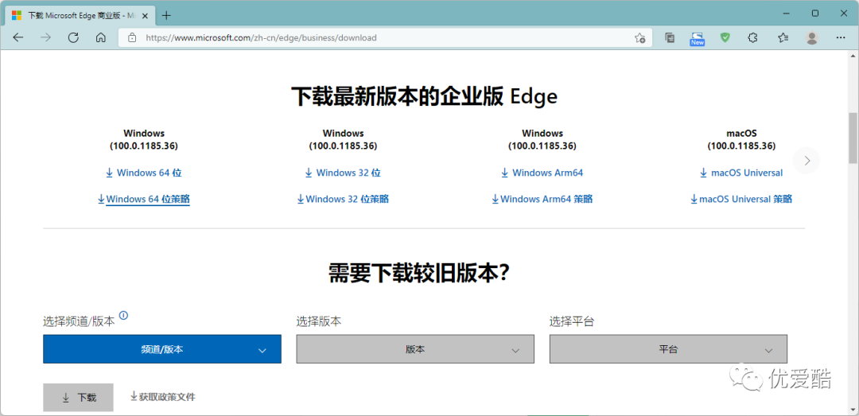The width and height of the screenshot is (859, 416).
Task: Open the Extensions puzzle icon
Action: [x=752, y=38]
